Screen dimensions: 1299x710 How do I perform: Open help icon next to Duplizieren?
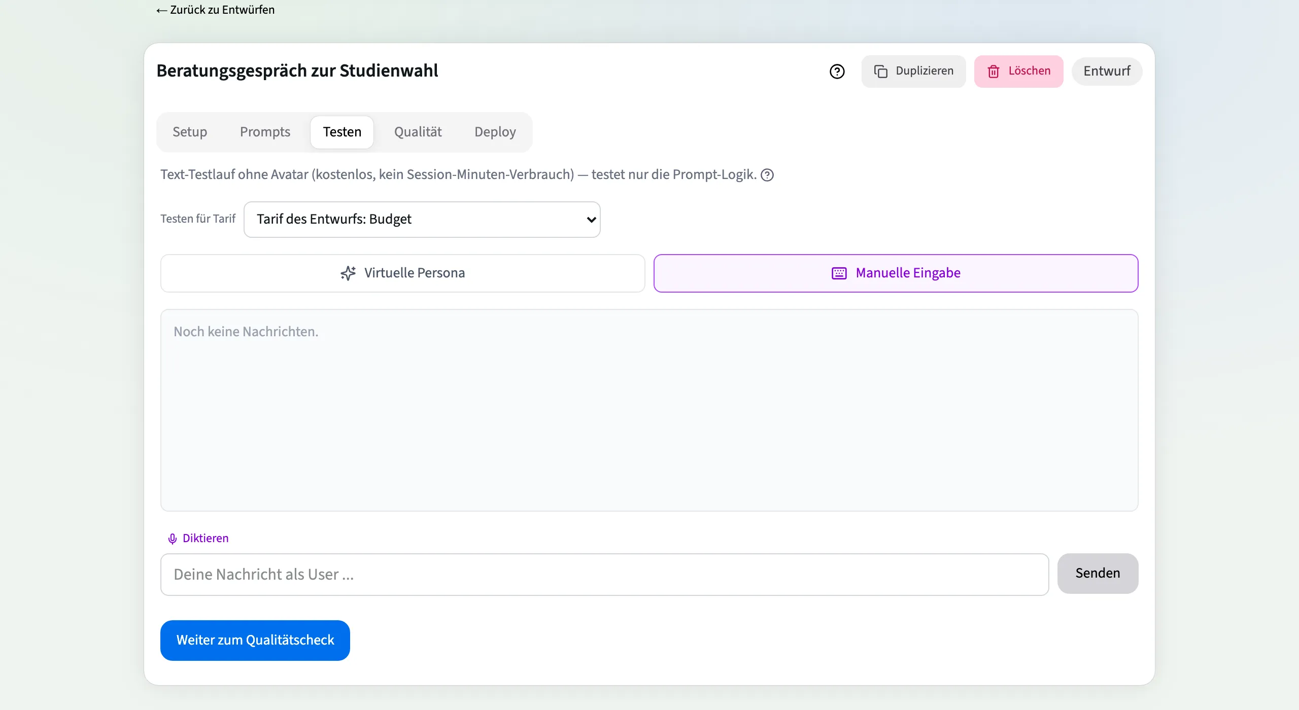pyautogui.click(x=837, y=72)
